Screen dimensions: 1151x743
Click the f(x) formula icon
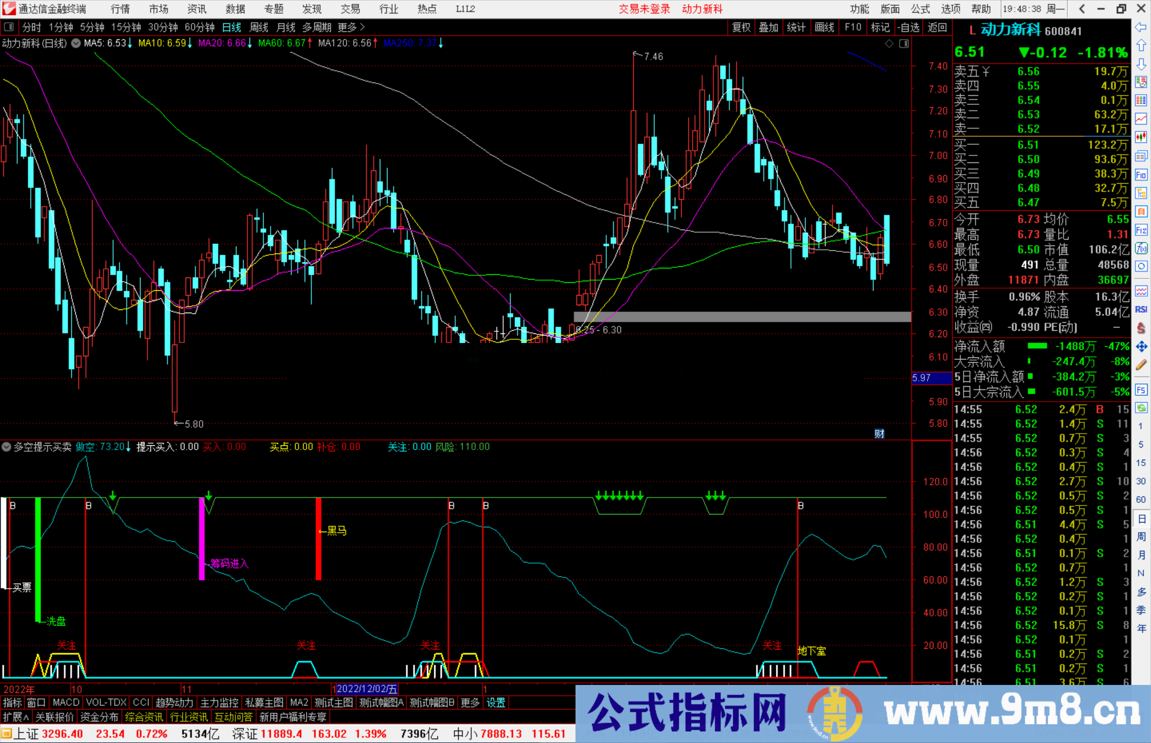[x=1141, y=248]
